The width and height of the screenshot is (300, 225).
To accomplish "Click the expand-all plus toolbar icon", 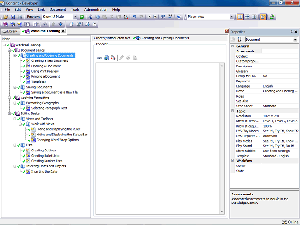I will click(150, 17).
